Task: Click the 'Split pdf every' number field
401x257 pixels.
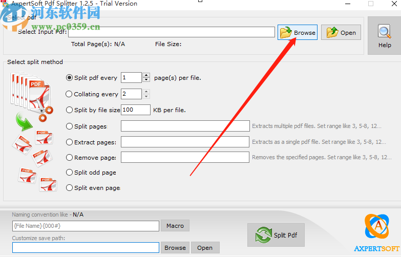Action: click(131, 77)
